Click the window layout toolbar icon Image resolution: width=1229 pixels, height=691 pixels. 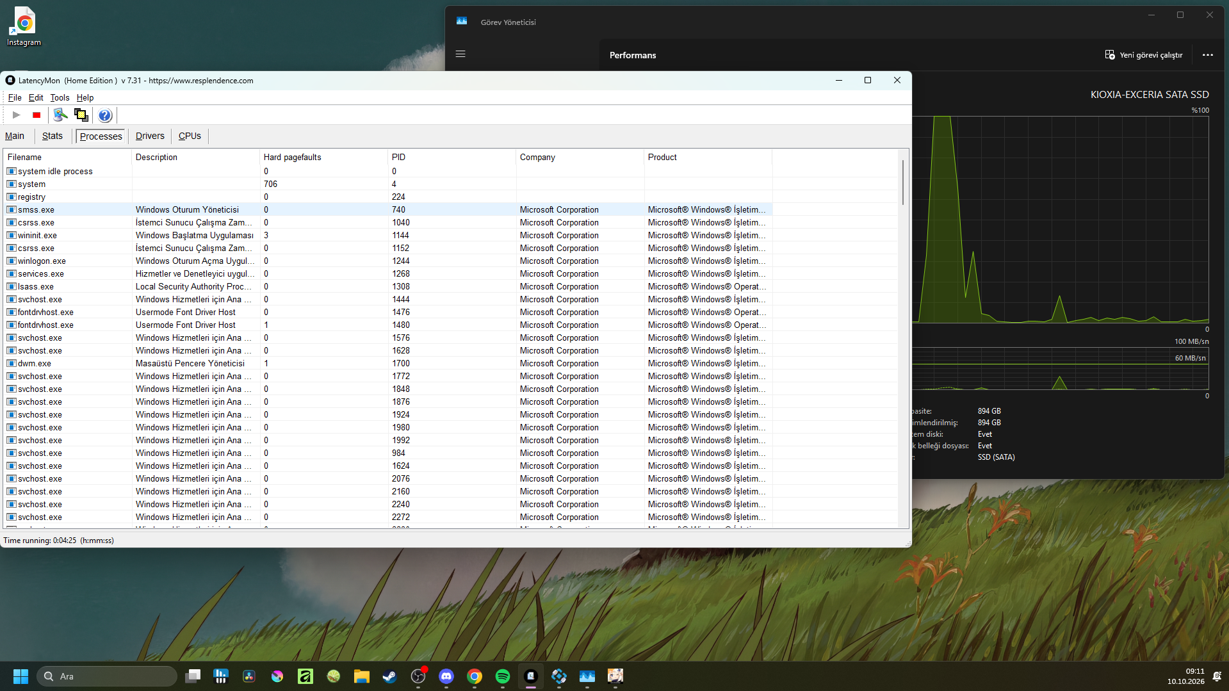[x=81, y=115]
